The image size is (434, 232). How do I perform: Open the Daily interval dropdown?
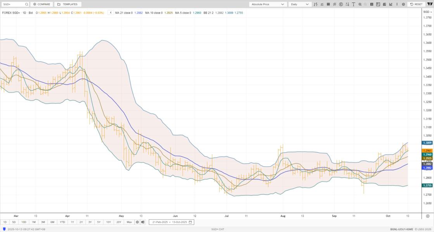point(300,4)
